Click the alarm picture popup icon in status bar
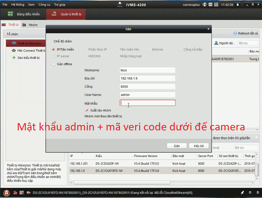262x198 pixels. pos(22,193)
